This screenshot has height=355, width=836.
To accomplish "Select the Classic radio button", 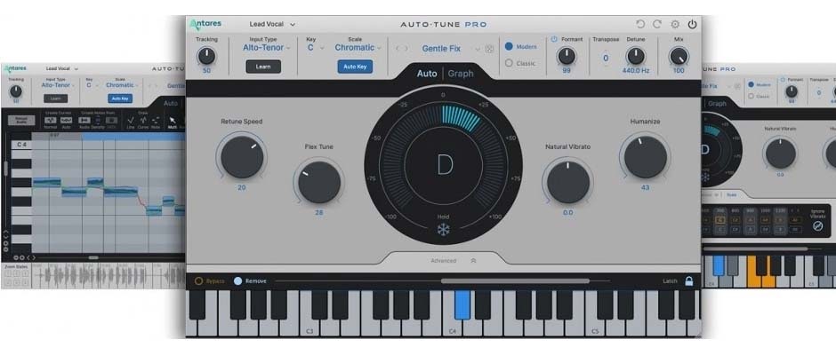I will 510,63.
